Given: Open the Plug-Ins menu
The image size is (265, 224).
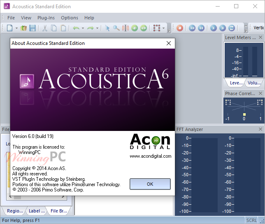Looking at the screenshot, I should pos(46,18).
